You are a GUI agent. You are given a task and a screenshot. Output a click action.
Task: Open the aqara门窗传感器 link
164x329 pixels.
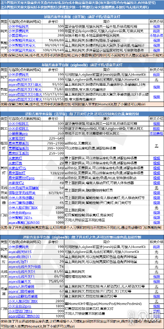point(21,292)
